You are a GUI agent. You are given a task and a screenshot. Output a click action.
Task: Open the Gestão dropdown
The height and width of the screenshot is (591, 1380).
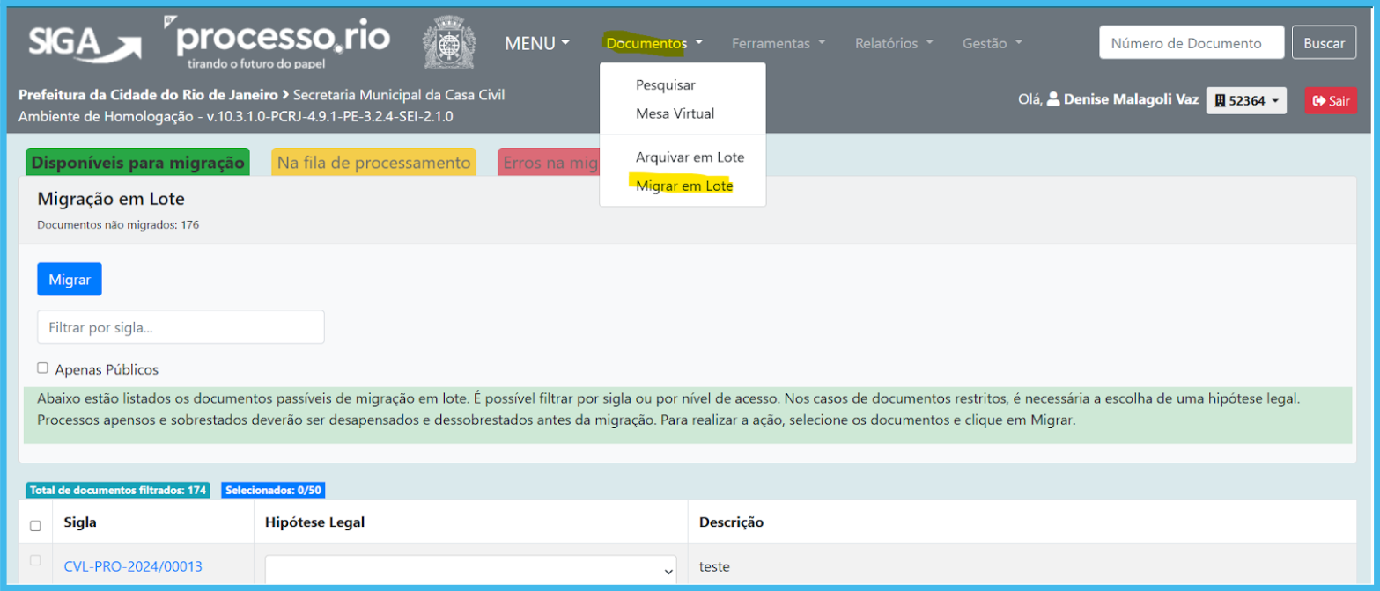[993, 43]
